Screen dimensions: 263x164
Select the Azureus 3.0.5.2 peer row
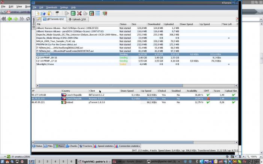135,98
